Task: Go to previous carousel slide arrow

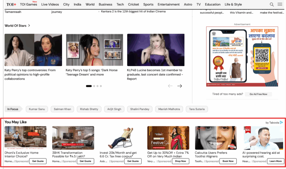Action: tap(170, 86)
